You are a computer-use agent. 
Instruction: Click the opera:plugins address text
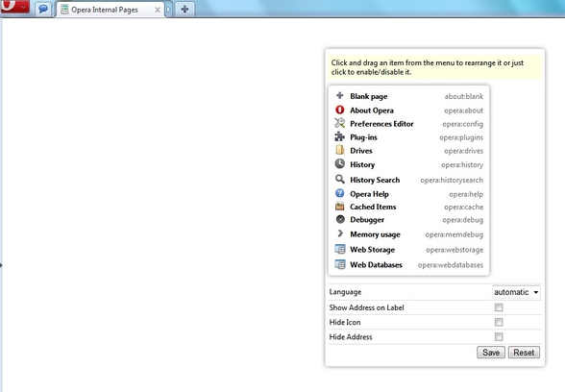(x=461, y=137)
